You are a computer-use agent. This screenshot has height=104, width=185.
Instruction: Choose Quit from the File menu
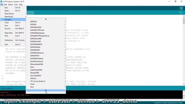(13, 44)
